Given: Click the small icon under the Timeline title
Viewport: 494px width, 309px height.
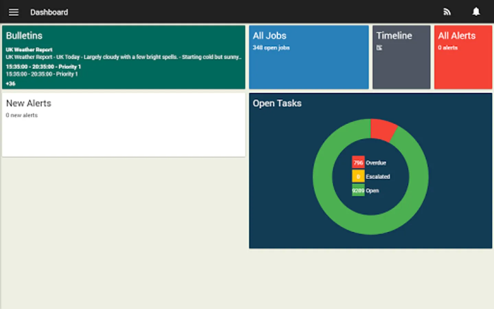Looking at the screenshot, I should [x=379, y=48].
